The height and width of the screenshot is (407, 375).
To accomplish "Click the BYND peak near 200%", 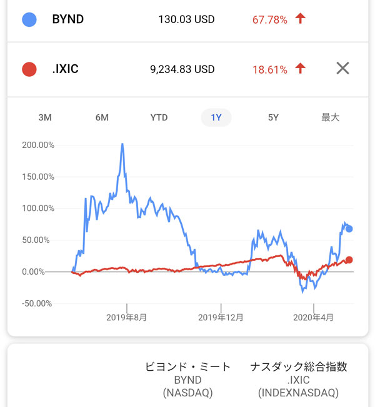I will 122,144.
